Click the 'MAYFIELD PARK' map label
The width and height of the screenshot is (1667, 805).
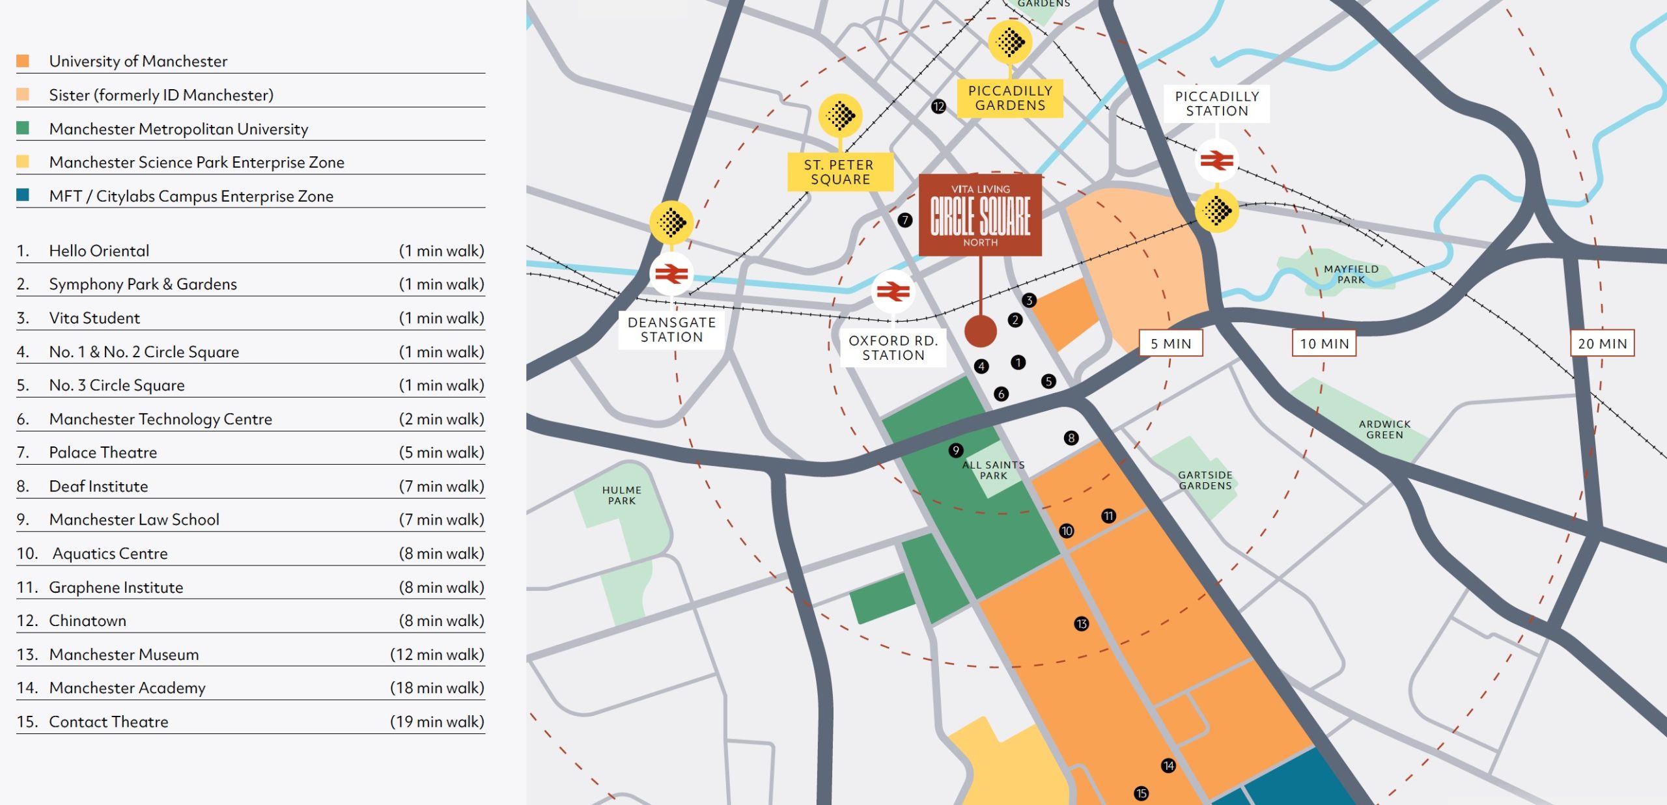click(1351, 274)
